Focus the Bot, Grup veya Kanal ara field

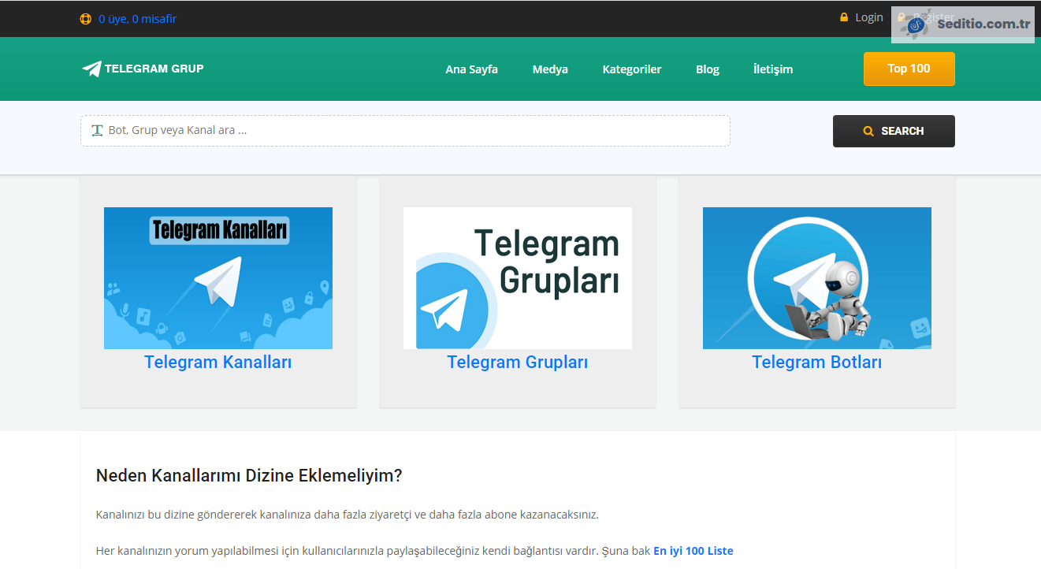click(405, 131)
